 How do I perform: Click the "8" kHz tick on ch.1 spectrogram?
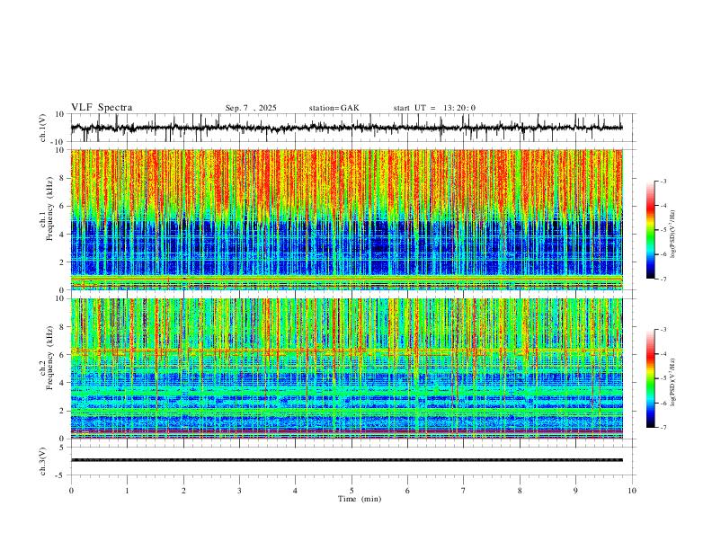coord(62,178)
